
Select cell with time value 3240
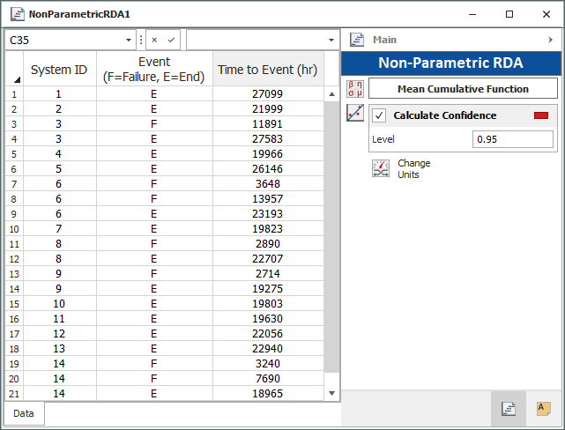click(x=268, y=364)
